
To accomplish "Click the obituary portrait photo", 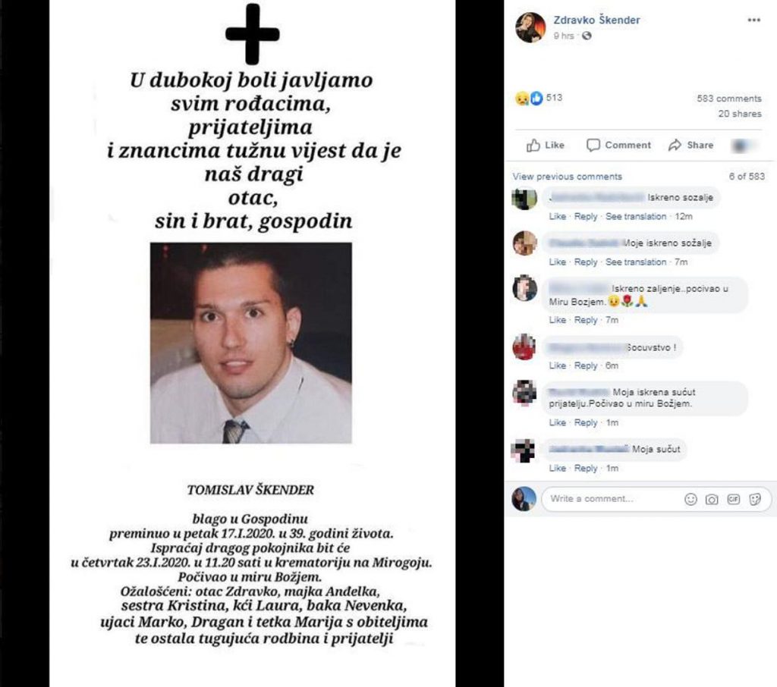I will [251, 343].
